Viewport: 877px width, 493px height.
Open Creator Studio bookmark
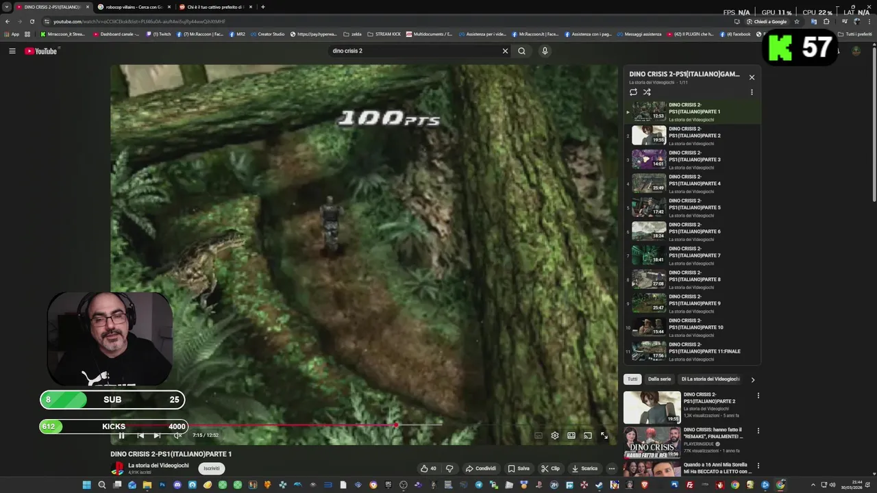point(267,34)
